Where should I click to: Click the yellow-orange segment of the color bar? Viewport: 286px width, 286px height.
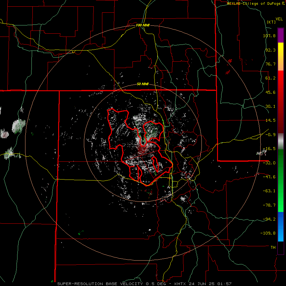(x=281, y=57)
